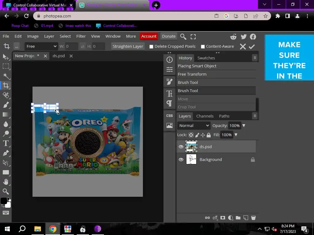Click the Straighten Layer button
The width and height of the screenshot is (314, 235).
[128, 47]
